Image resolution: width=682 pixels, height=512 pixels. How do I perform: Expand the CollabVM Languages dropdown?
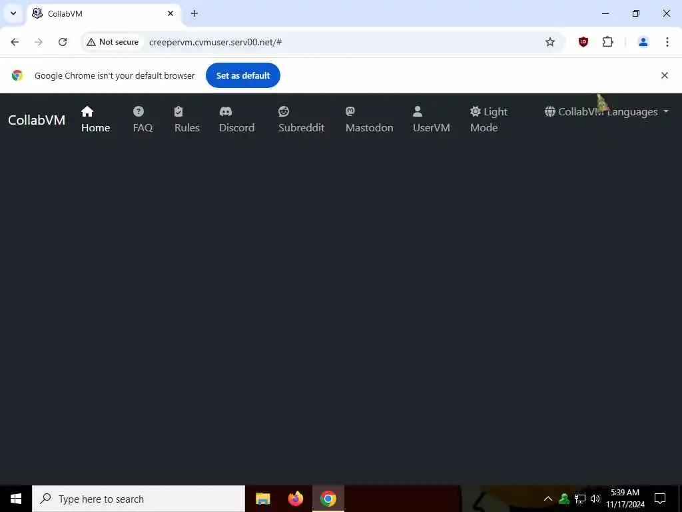click(606, 112)
